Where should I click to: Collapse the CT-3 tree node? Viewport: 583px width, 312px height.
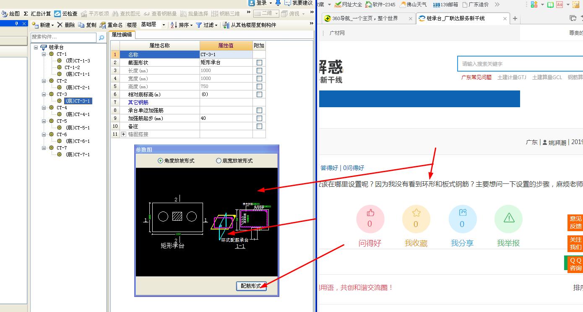click(x=44, y=94)
